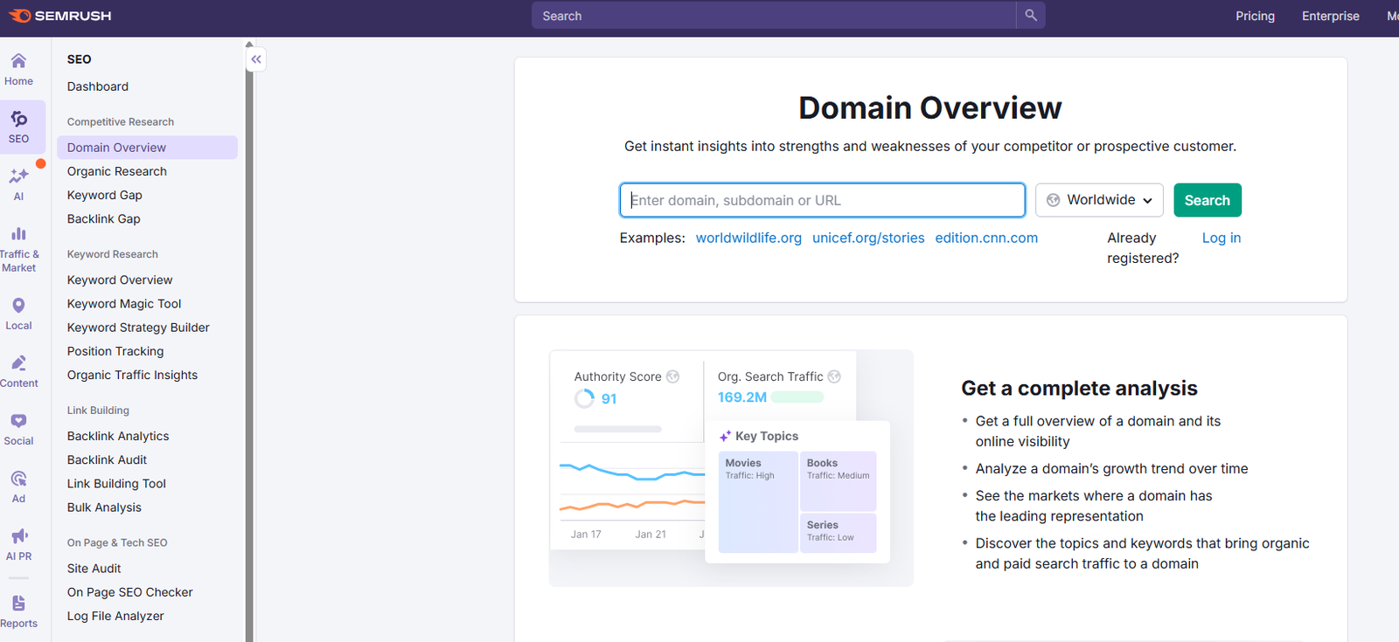Open the Pricing page link
Image resolution: width=1399 pixels, height=642 pixels.
pos(1255,16)
